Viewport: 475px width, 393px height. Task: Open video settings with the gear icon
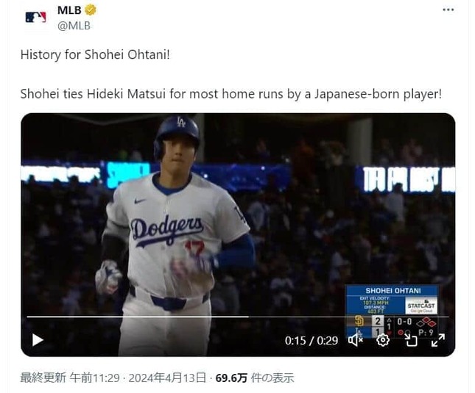pyautogui.click(x=383, y=340)
